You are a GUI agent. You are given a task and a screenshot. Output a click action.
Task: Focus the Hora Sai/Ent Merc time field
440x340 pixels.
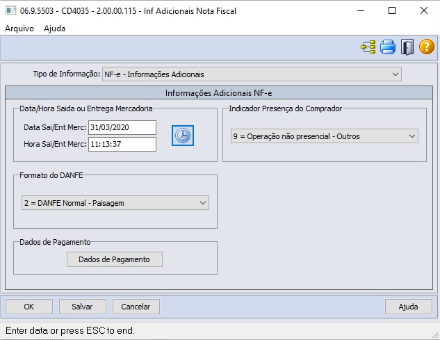click(x=122, y=144)
